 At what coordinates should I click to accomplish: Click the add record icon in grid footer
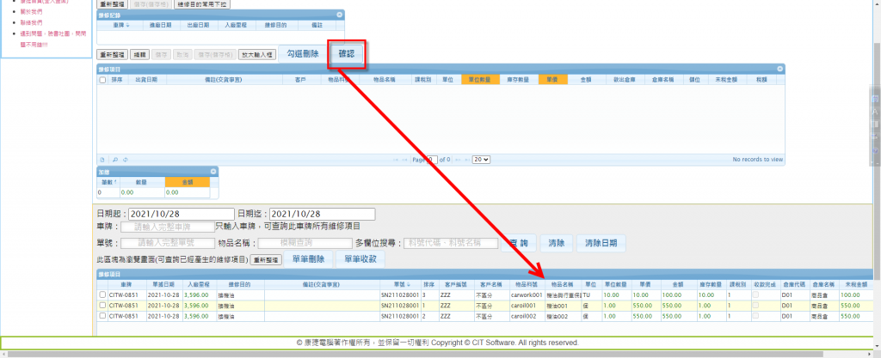pos(102,159)
